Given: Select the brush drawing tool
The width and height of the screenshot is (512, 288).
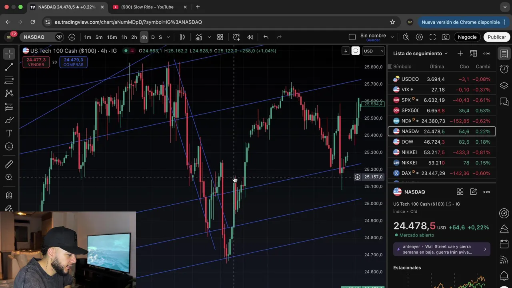Looking at the screenshot, I should [9, 120].
